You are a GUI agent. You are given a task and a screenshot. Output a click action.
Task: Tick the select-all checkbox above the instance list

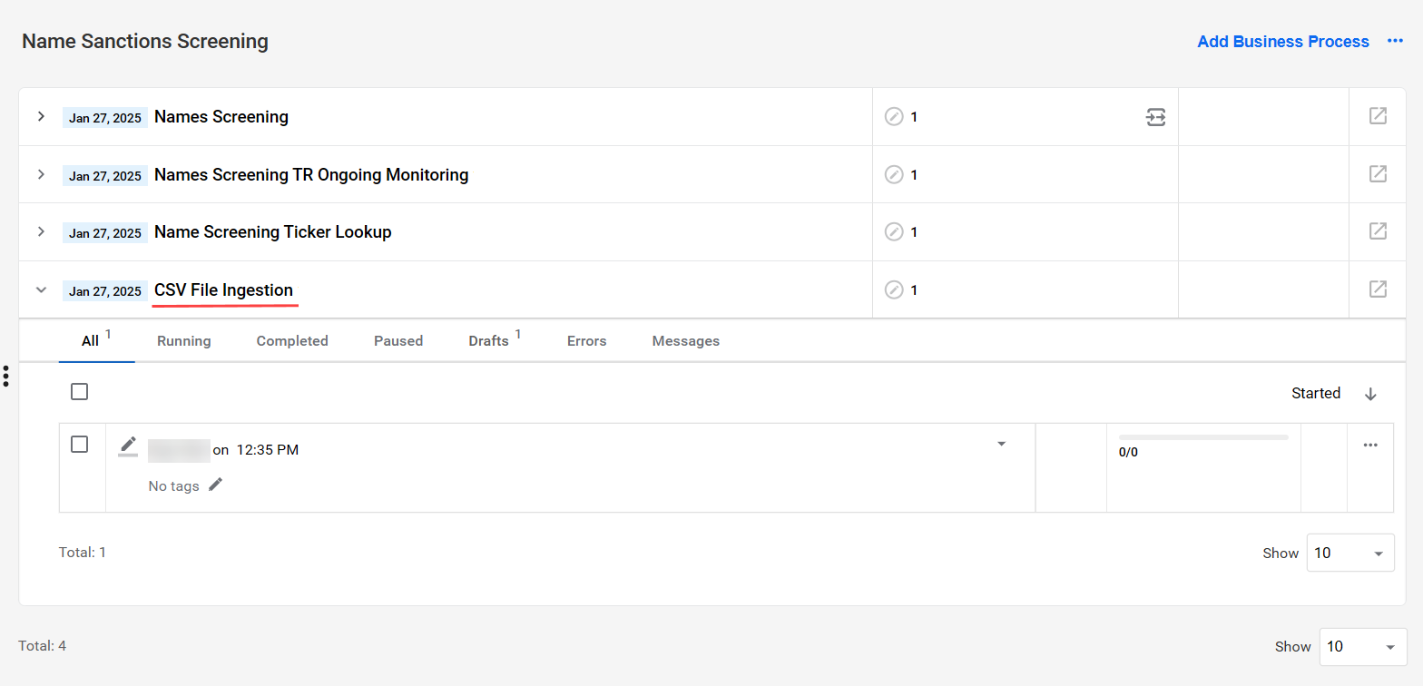(x=80, y=392)
